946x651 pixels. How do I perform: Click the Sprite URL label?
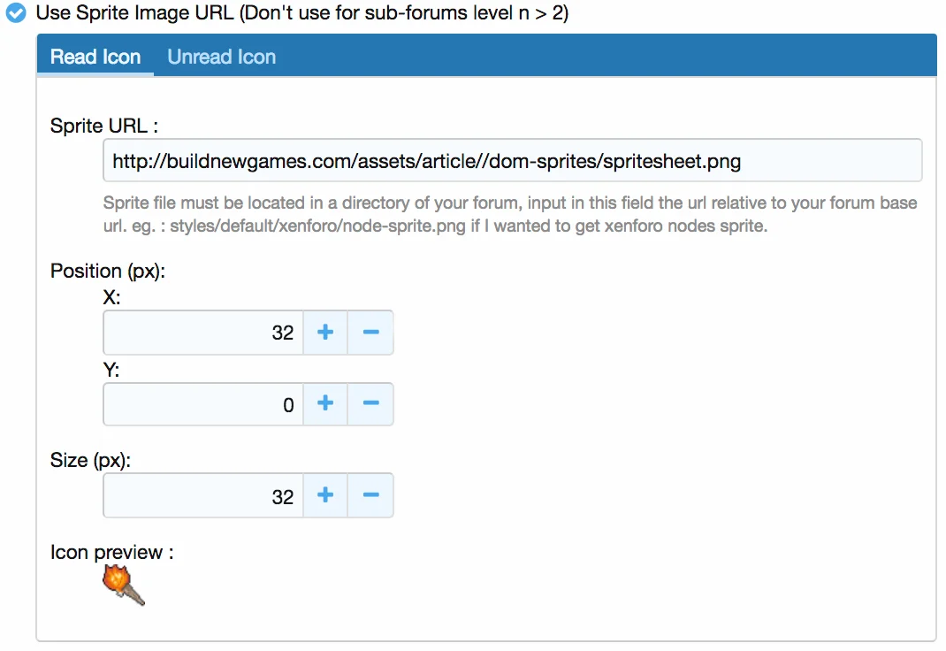(x=103, y=125)
